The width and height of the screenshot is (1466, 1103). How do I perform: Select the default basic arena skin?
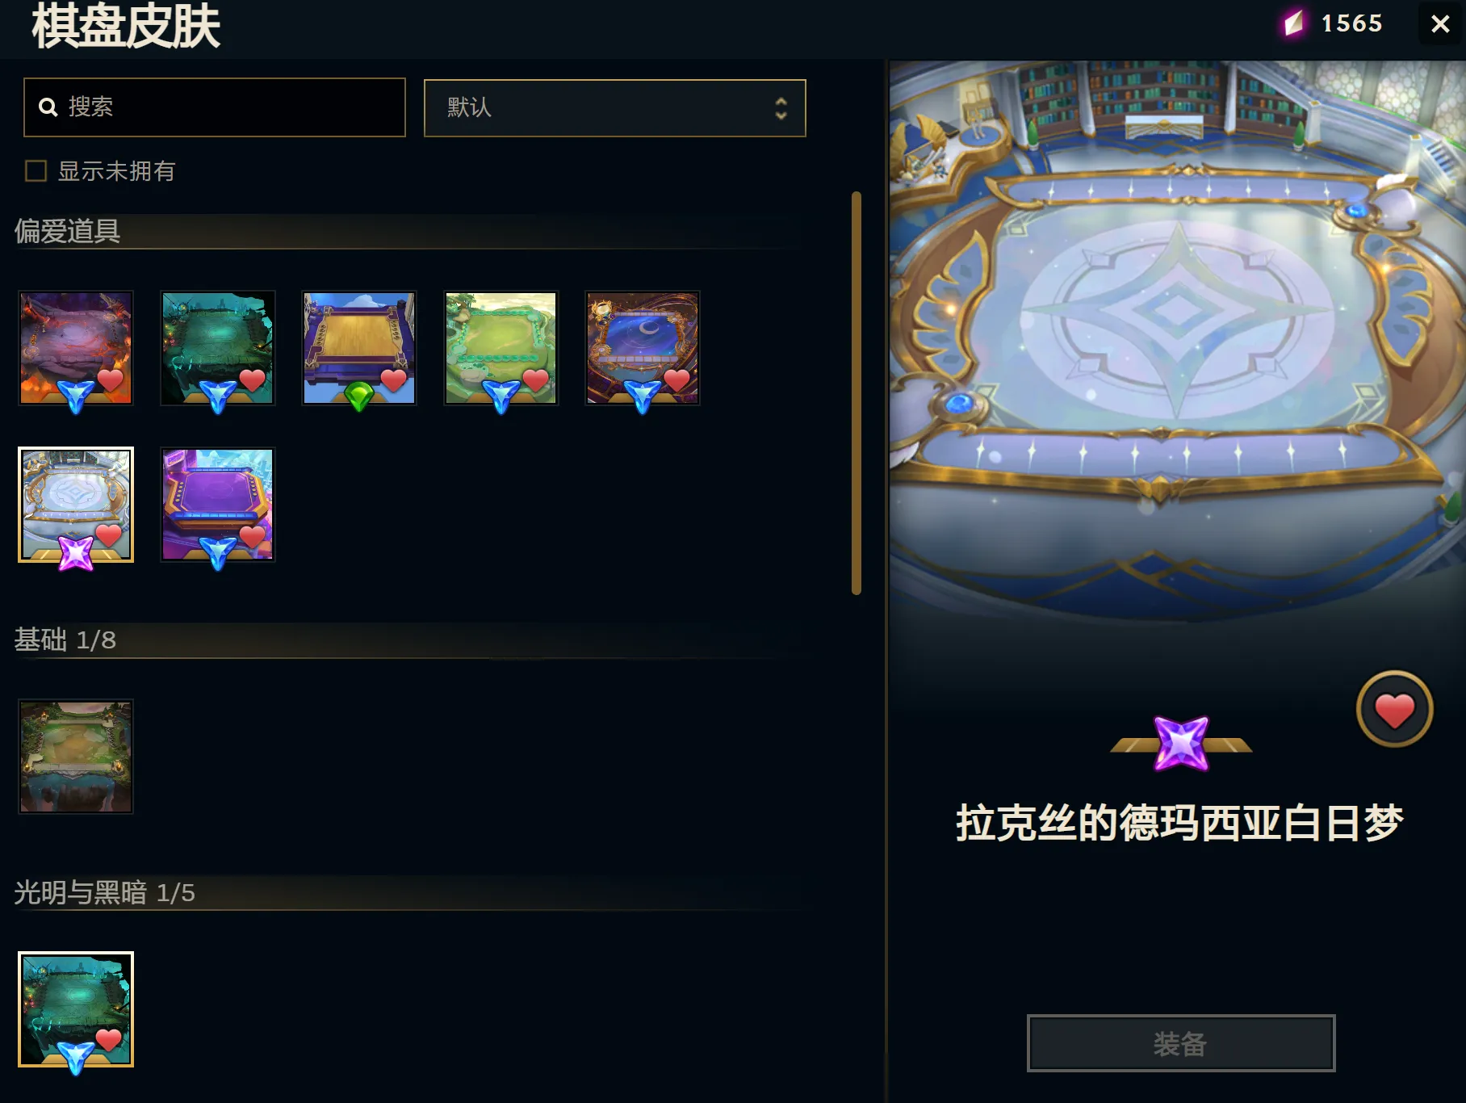point(76,757)
